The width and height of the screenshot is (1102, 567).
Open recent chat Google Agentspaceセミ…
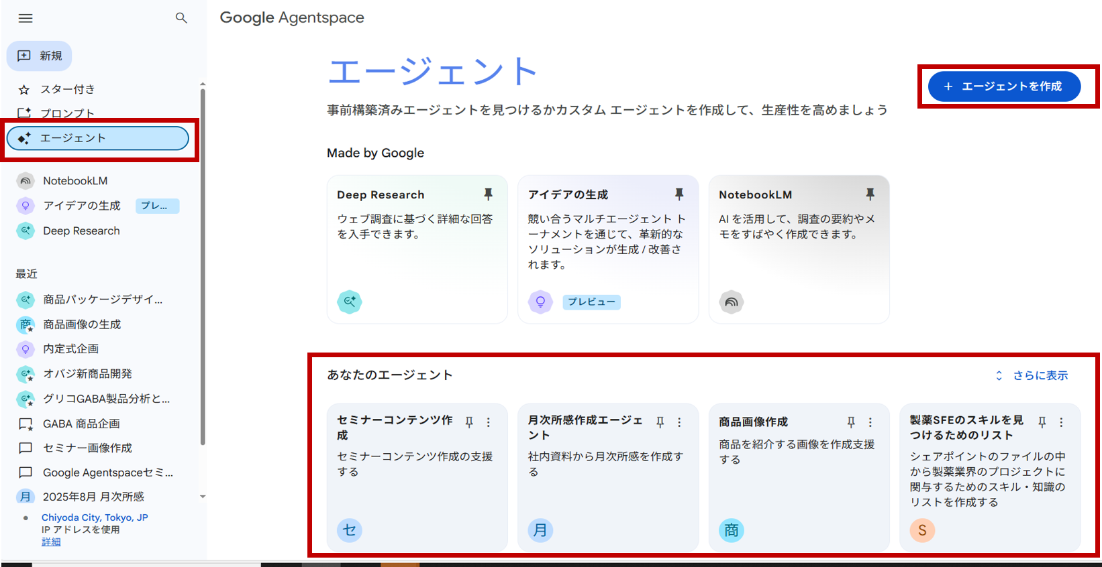coord(107,472)
